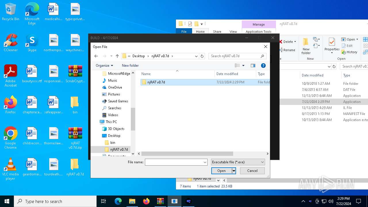Open VLC media player shortcut
368x207 pixels.
coord(11,169)
